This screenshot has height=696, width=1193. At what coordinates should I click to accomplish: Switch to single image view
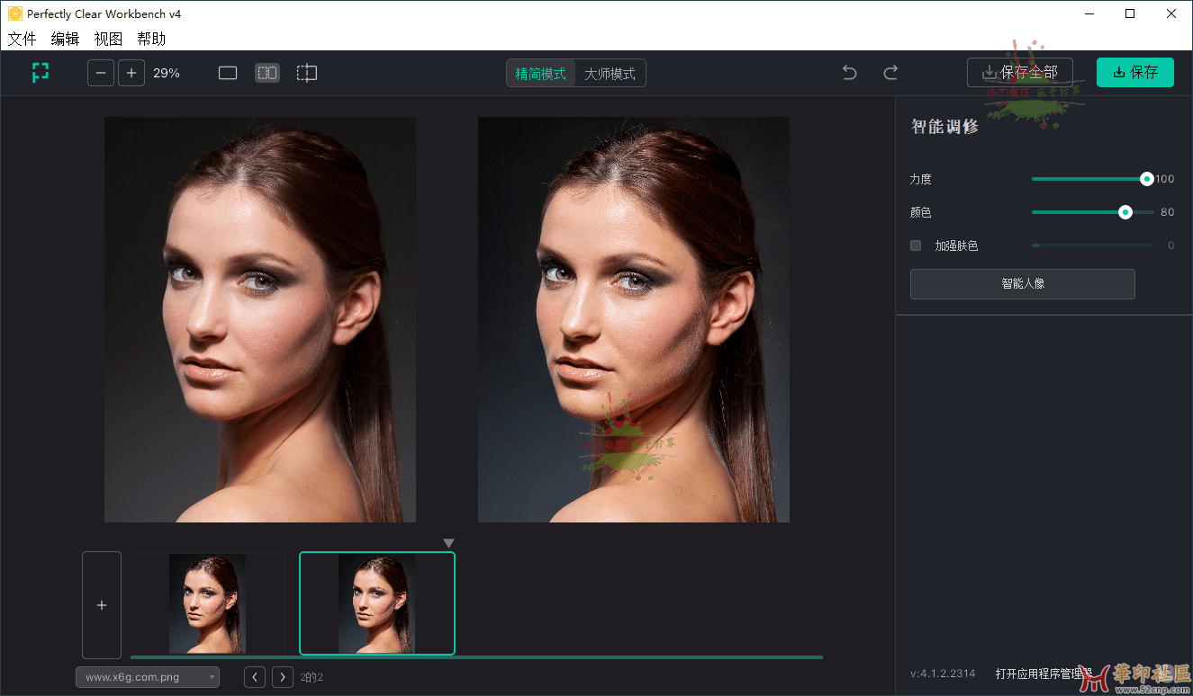[228, 73]
